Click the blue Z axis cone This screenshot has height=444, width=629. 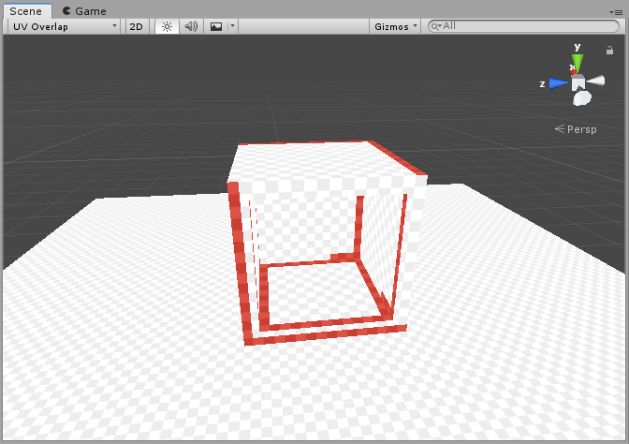click(558, 83)
